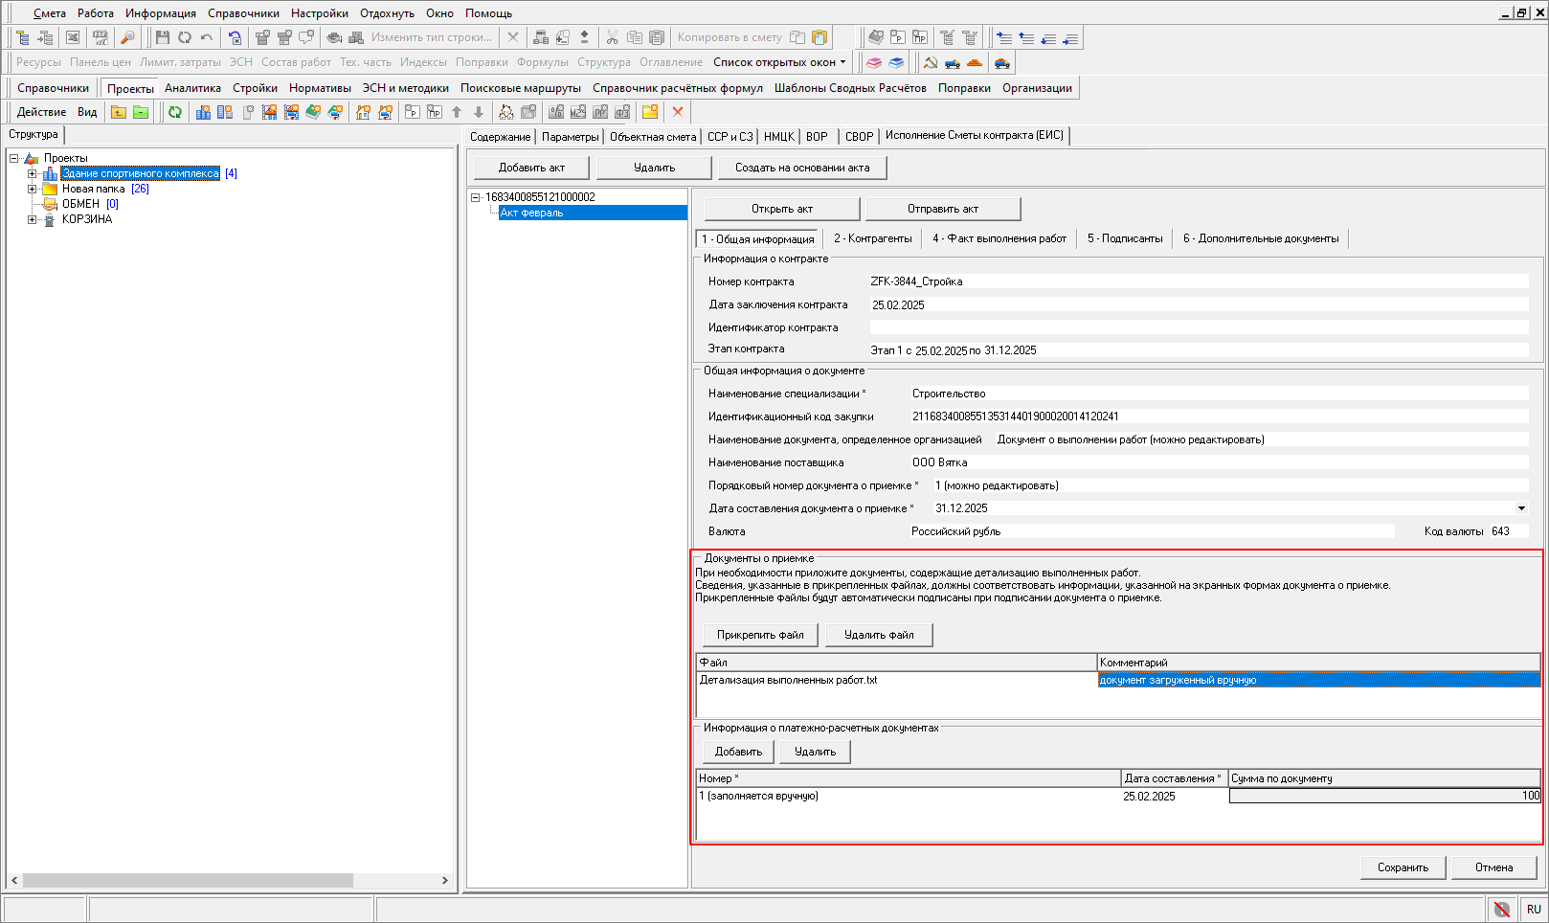Open the Список открытых окон dropdown
This screenshot has height=923, width=1549.
pos(779,62)
